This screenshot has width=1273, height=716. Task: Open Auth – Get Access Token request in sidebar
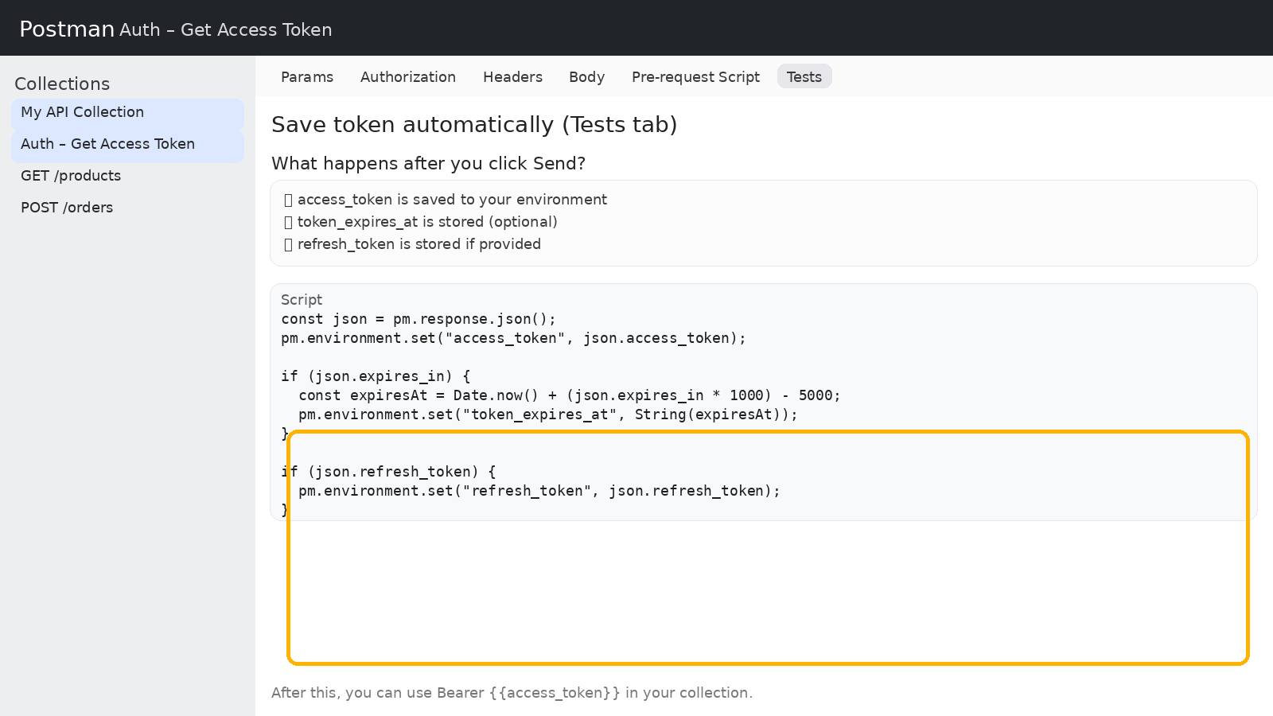(108, 144)
